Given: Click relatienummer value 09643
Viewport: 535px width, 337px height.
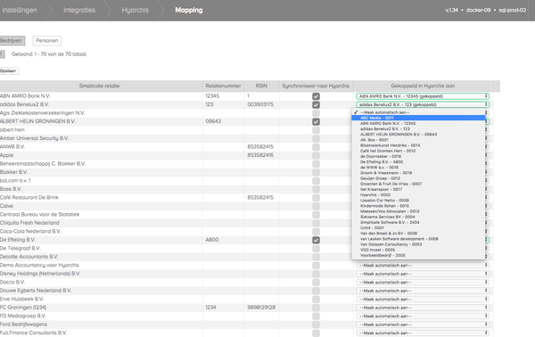Looking at the screenshot, I should [x=213, y=121].
